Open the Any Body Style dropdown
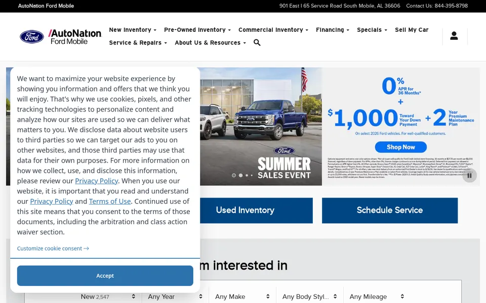 click(x=310, y=296)
